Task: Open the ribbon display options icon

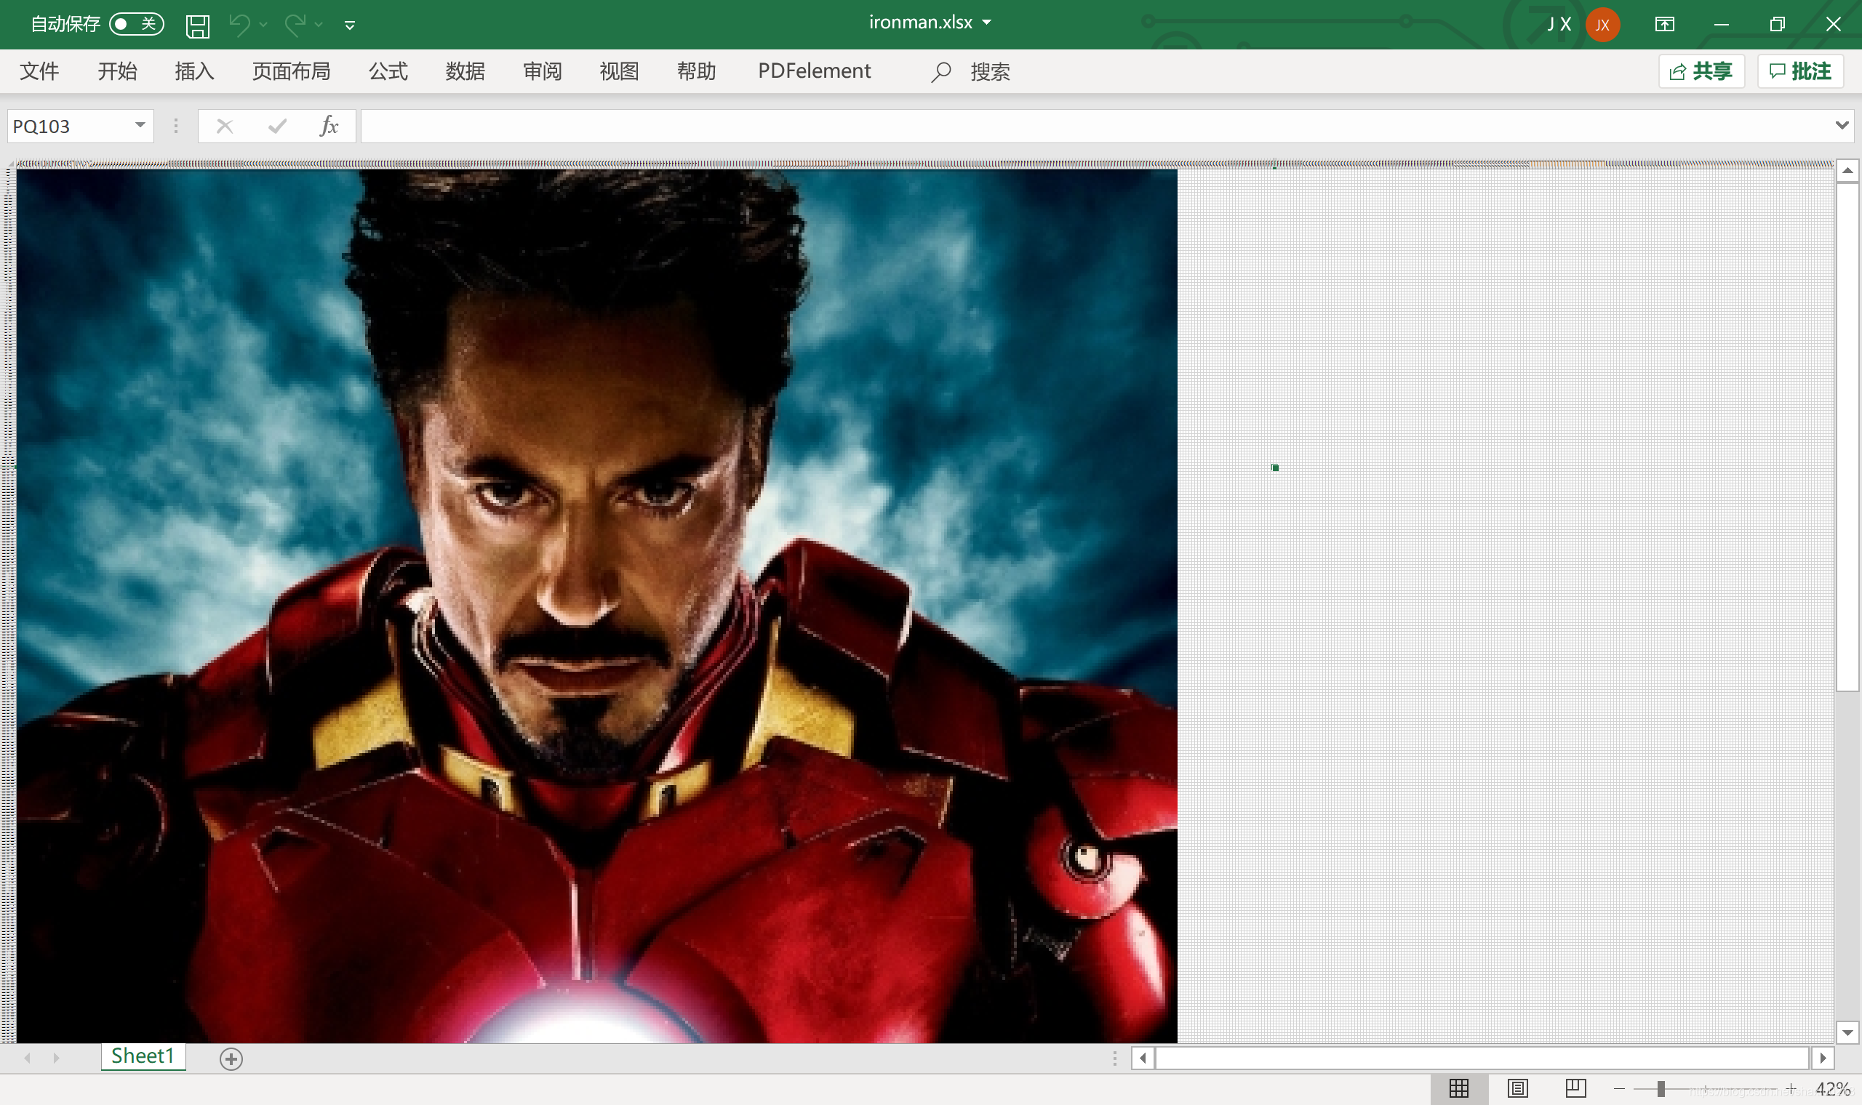Action: [x=1664, y=25]
